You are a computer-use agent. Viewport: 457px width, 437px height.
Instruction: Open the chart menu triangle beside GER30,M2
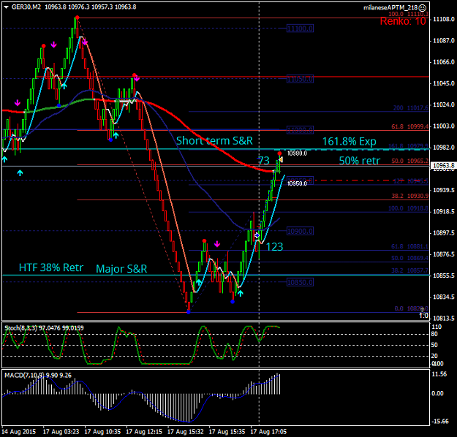click(6, 7)
